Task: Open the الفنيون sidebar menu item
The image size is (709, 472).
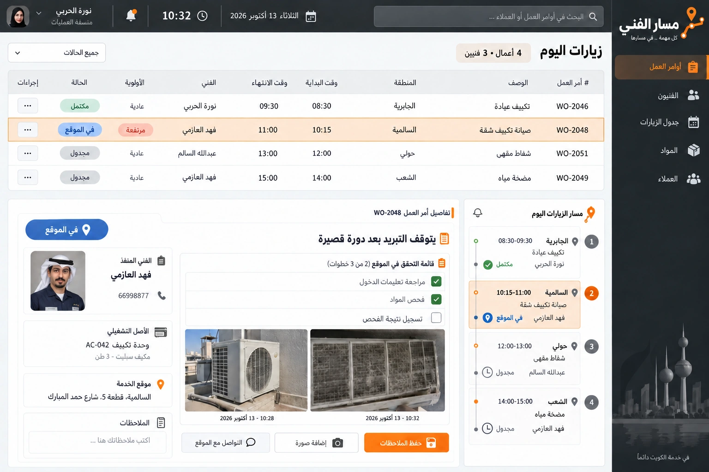Action: click(x=660, y=95)
